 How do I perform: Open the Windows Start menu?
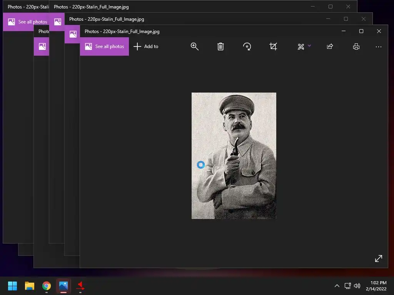pyautogui.click(x=12, y=286)
